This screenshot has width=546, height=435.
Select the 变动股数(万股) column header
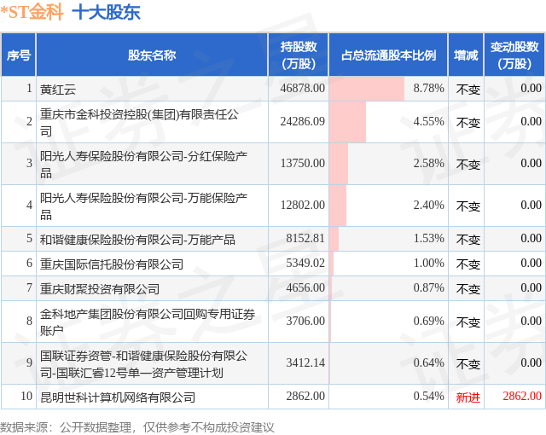[514, 55]
